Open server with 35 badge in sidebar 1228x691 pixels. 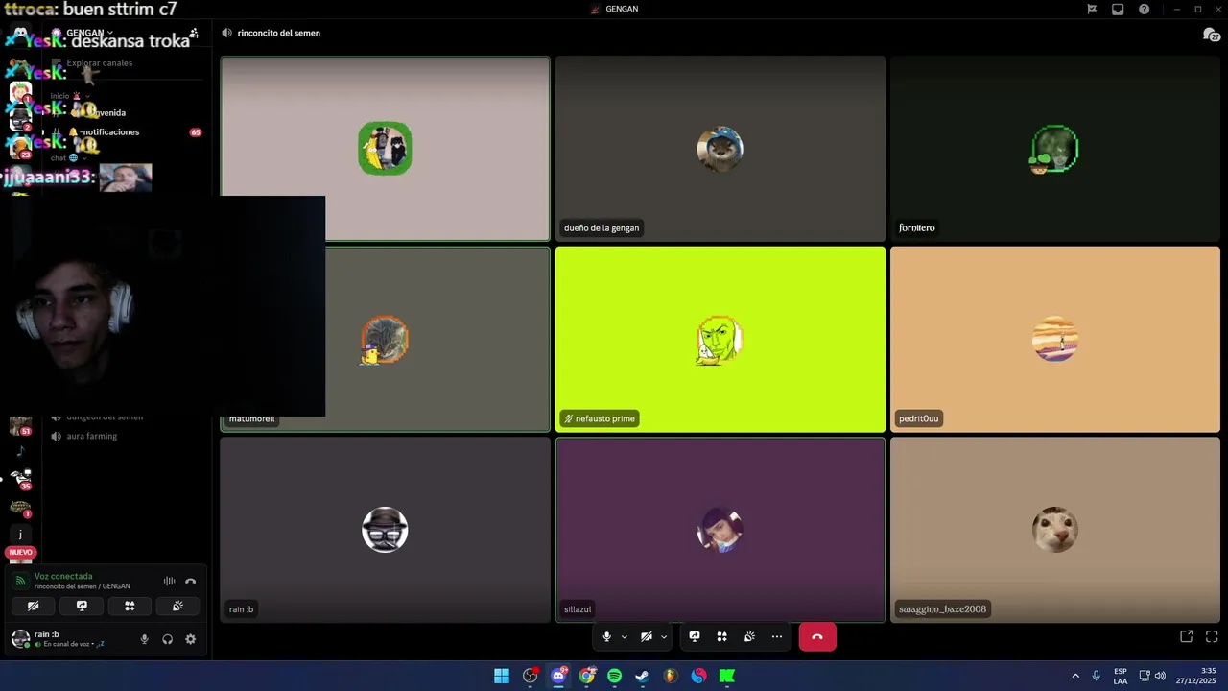click(20, 477)
